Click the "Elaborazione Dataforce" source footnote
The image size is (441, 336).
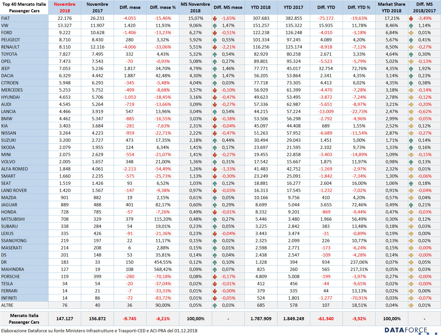(x=99, y=331)
